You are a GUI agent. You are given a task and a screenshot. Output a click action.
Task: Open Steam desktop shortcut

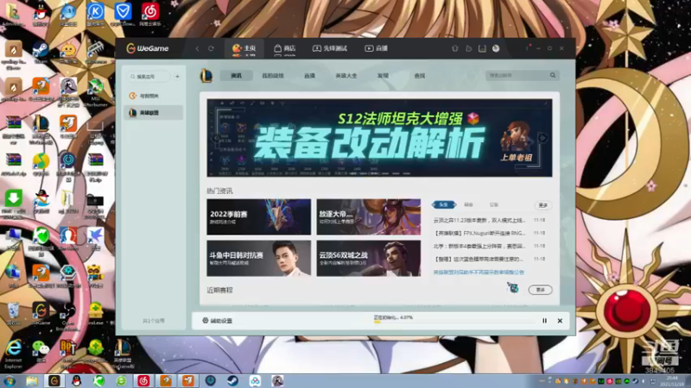click(41, 53)
